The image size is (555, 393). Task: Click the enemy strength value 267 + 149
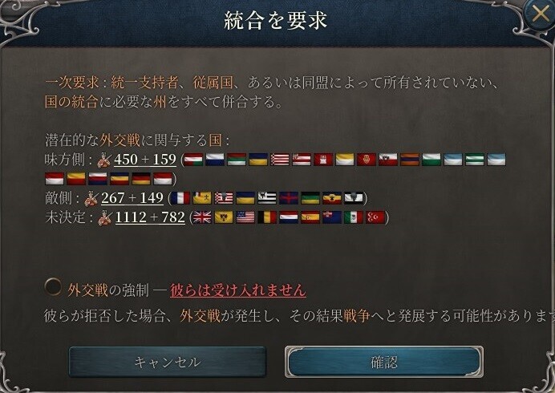tap(132, 198)
